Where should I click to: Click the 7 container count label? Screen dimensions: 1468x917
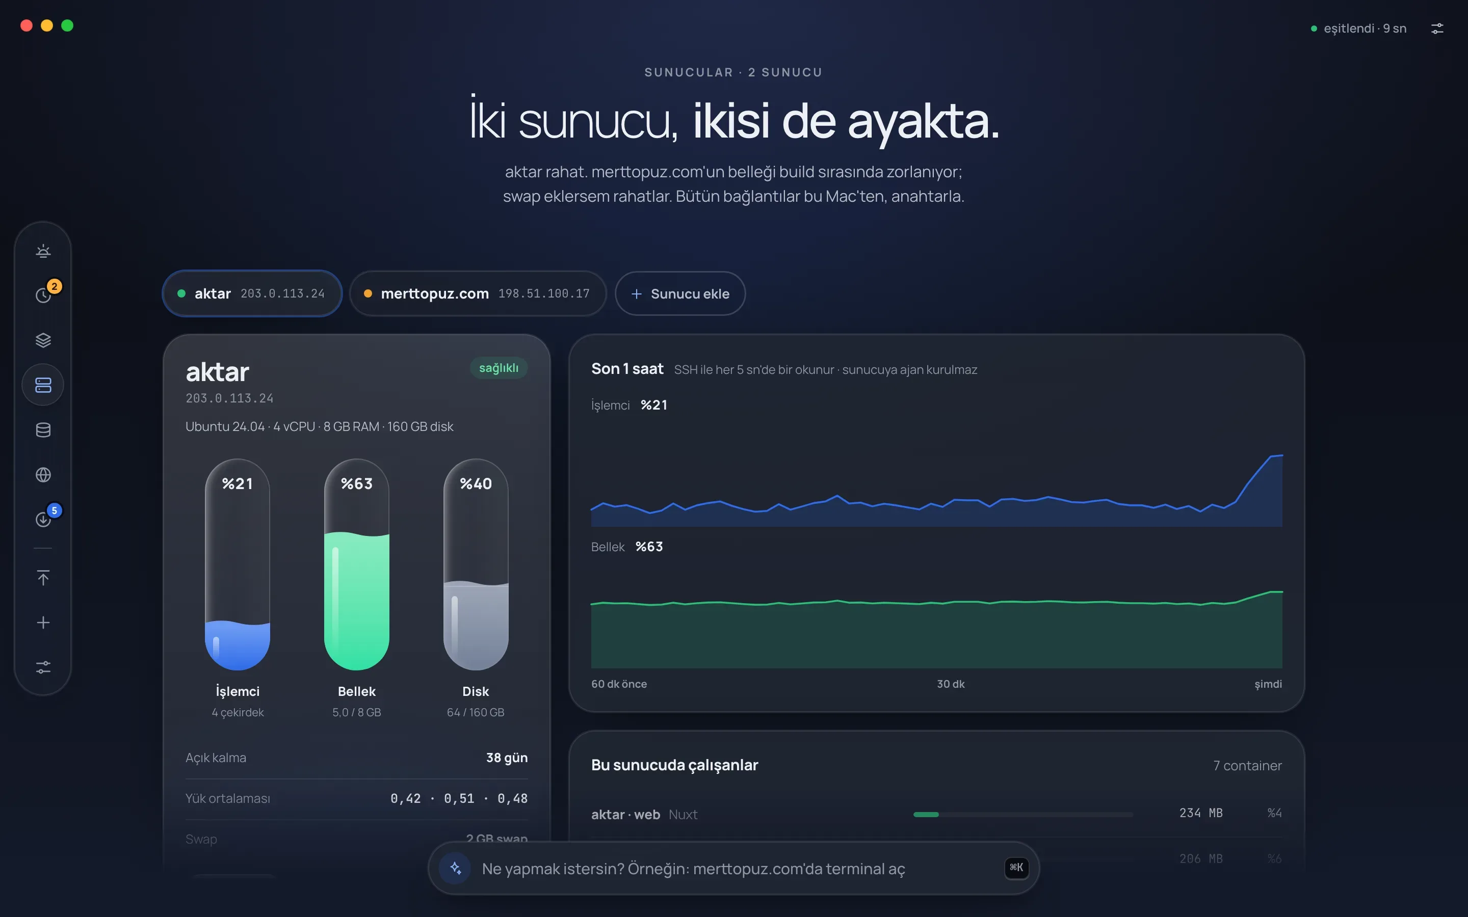pos(1247,765)
